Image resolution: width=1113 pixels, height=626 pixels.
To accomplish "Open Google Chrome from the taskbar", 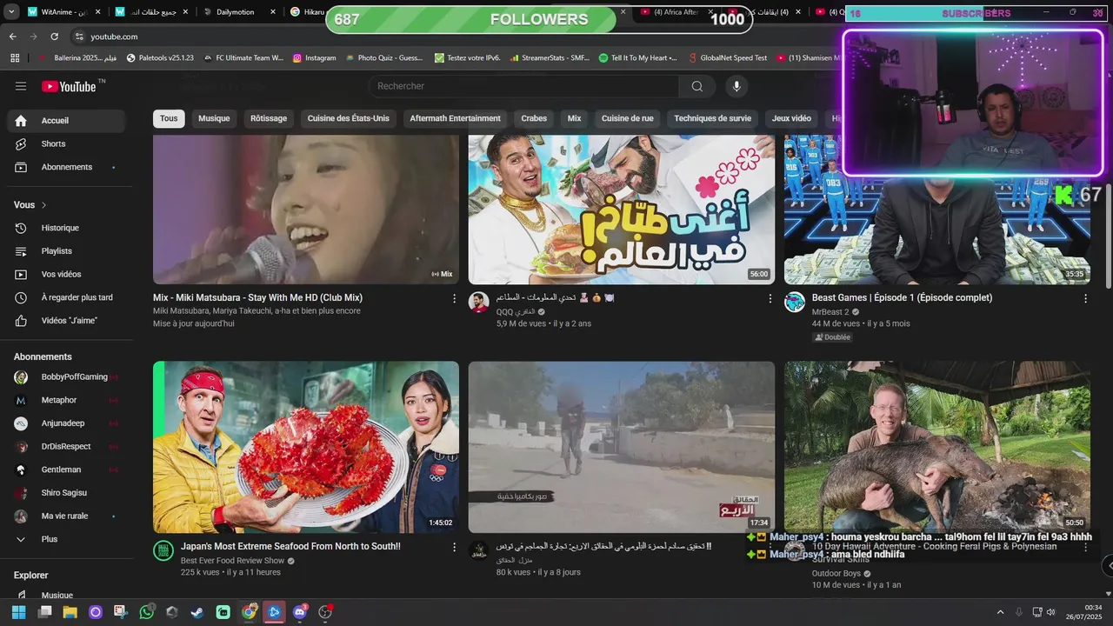I will (249, 612).
